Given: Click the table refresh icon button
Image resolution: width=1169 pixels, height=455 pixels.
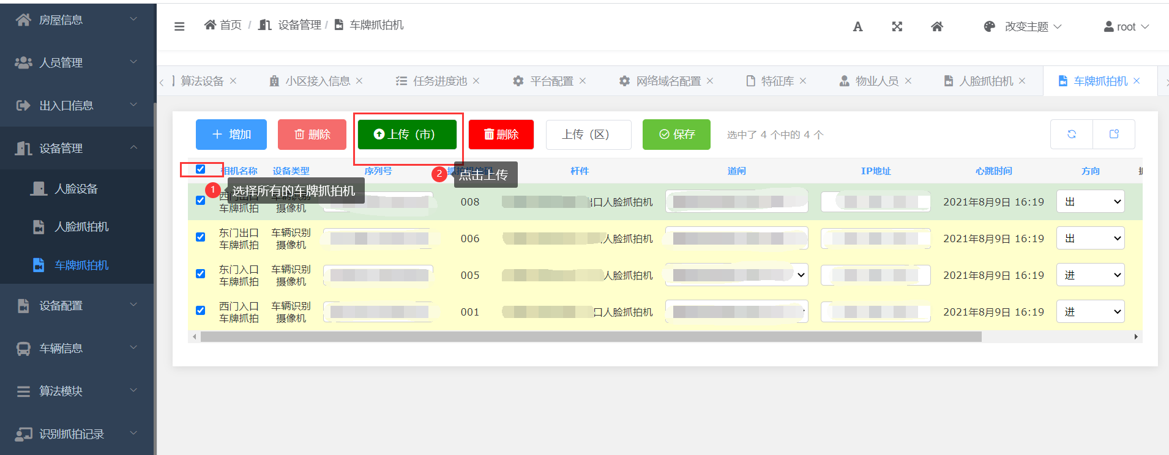Looking at the screenshot, I should click(x=1072, y=135).
